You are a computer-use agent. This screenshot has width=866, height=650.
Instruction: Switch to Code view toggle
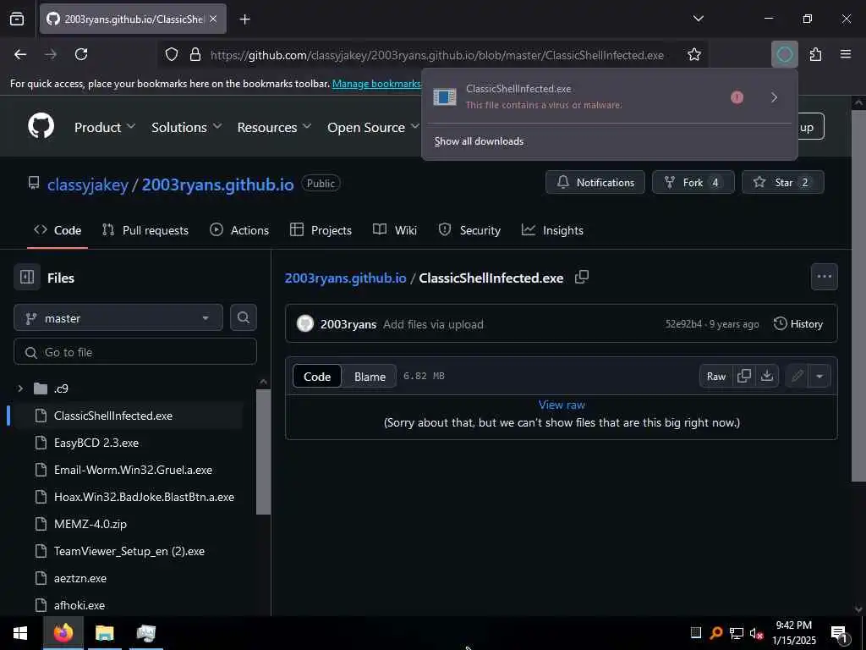[x=317, y=377]
